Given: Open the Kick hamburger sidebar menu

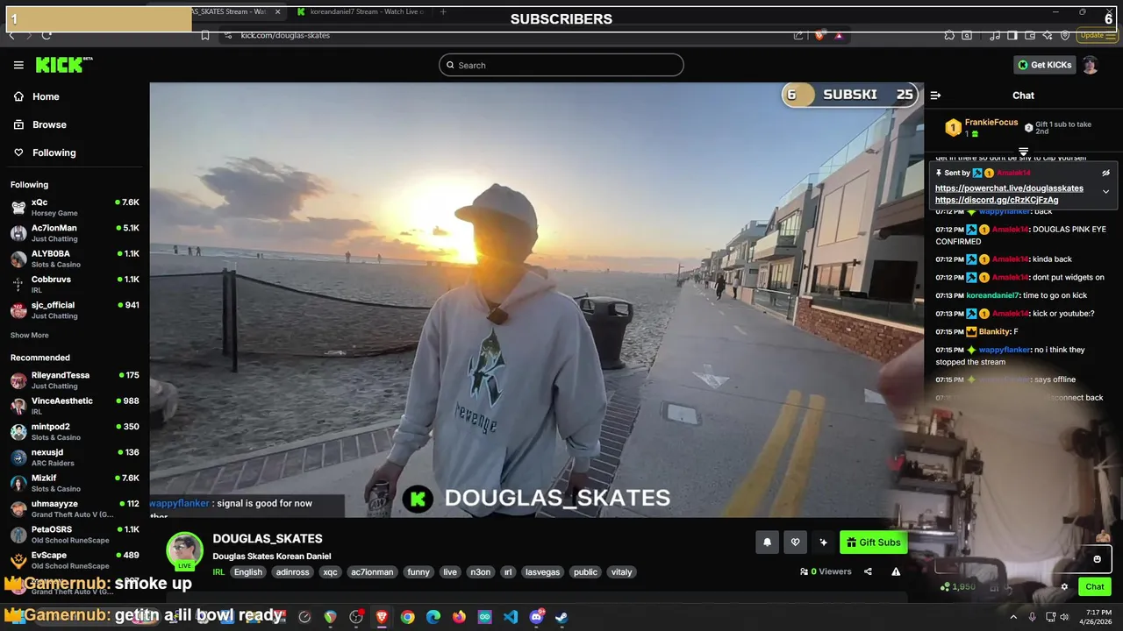Looking at the screenshot, I should coord(18,65).
